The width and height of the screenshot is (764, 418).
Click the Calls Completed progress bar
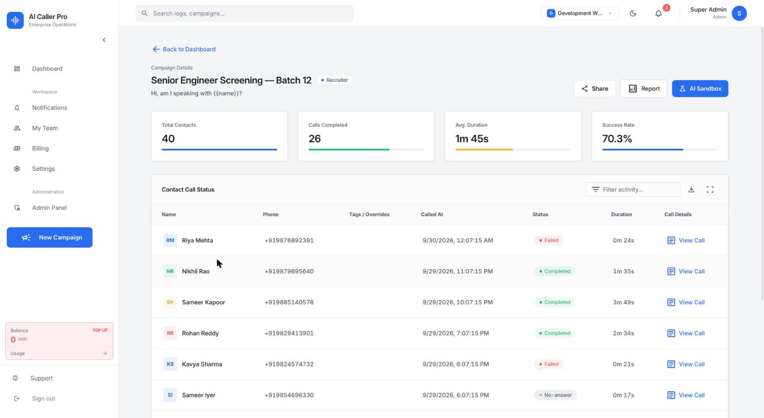366,149
